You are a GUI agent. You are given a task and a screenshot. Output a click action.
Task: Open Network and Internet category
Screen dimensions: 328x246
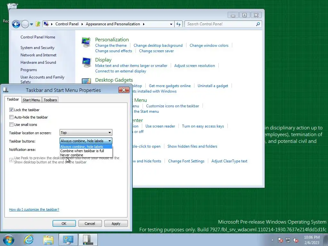[x=38, y=55]
